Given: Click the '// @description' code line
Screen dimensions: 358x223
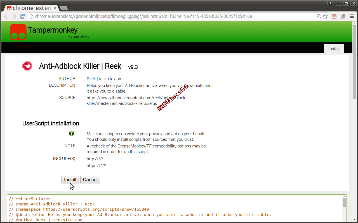Looking at the screenshot, I should 140,215.
